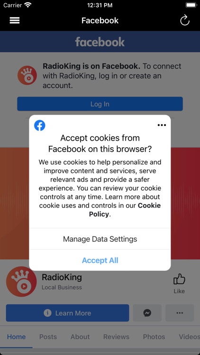Viewport: 200px width, 355px height.
Task: Expand the more options ellipsis button
Action: pos(180,313)
